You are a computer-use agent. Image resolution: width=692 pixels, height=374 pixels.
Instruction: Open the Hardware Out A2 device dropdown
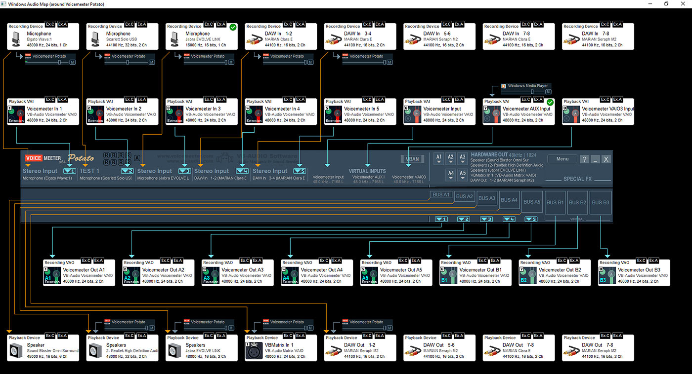coord(450,158)
